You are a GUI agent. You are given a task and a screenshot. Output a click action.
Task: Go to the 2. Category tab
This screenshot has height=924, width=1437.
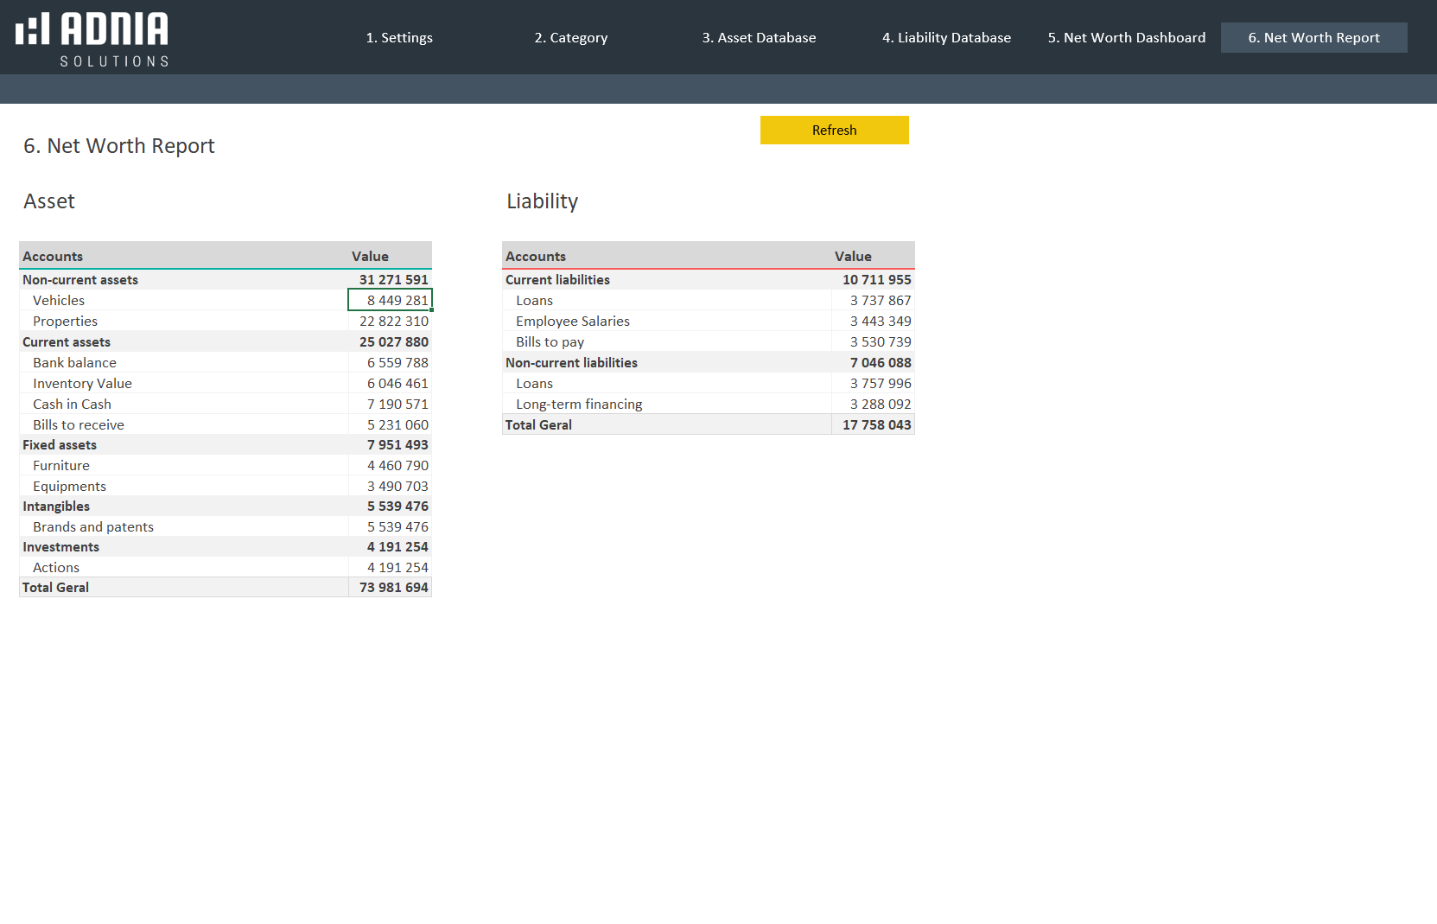tap(570, 38)
